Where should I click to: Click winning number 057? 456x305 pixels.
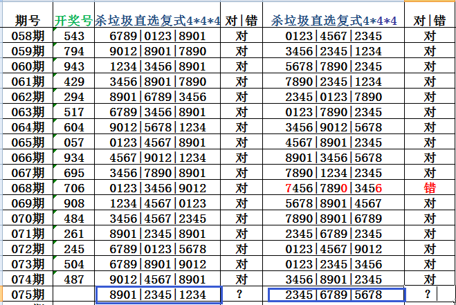click(x=73, y=142)
